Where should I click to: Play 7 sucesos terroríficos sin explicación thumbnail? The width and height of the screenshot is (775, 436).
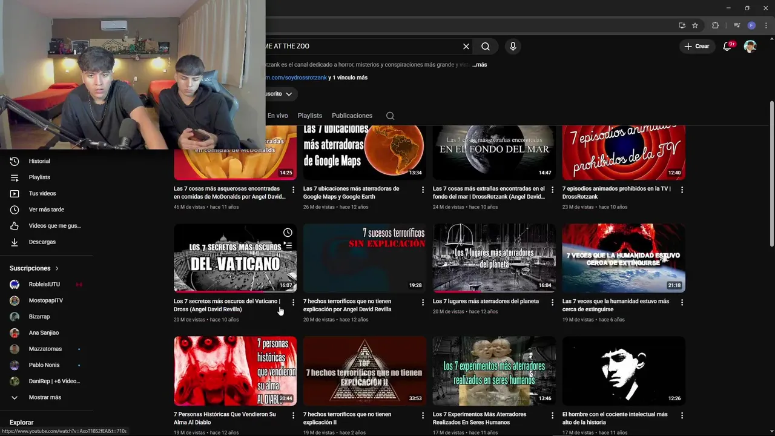point(364,258)
